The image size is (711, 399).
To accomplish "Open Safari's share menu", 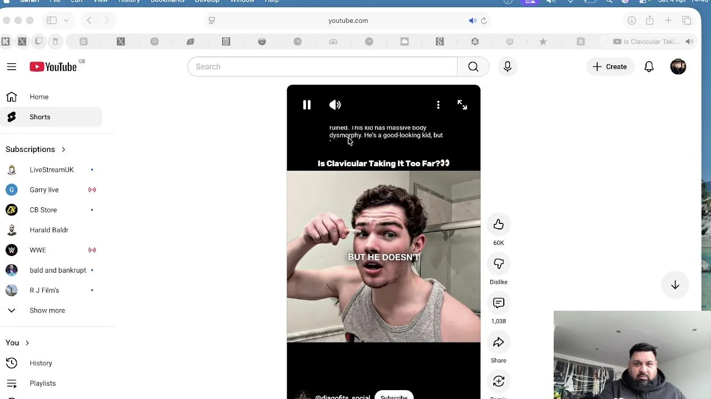I will point(649,21).
